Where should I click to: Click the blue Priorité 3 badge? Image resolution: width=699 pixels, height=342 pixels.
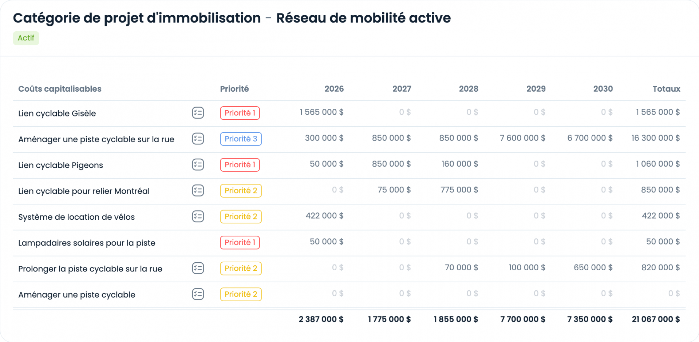point(241,139)
